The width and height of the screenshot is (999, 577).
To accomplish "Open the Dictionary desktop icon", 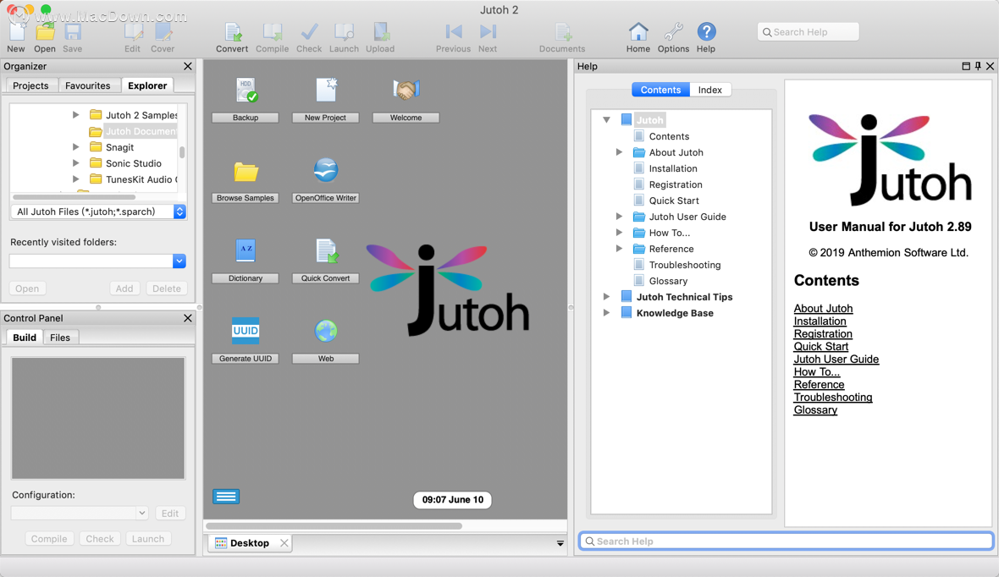I will (x=246, y=251).
